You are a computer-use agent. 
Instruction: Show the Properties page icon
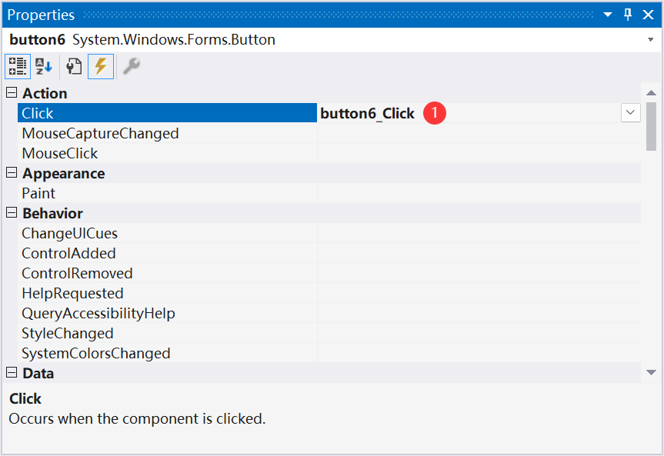point(74,66)
